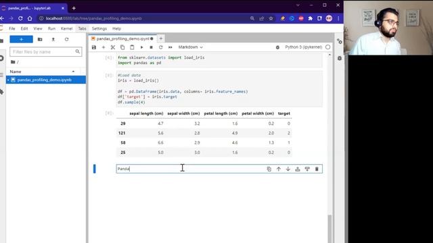Open the browser tab search chevron
Viewport: 433px width, 243px height.
[298, 5]
